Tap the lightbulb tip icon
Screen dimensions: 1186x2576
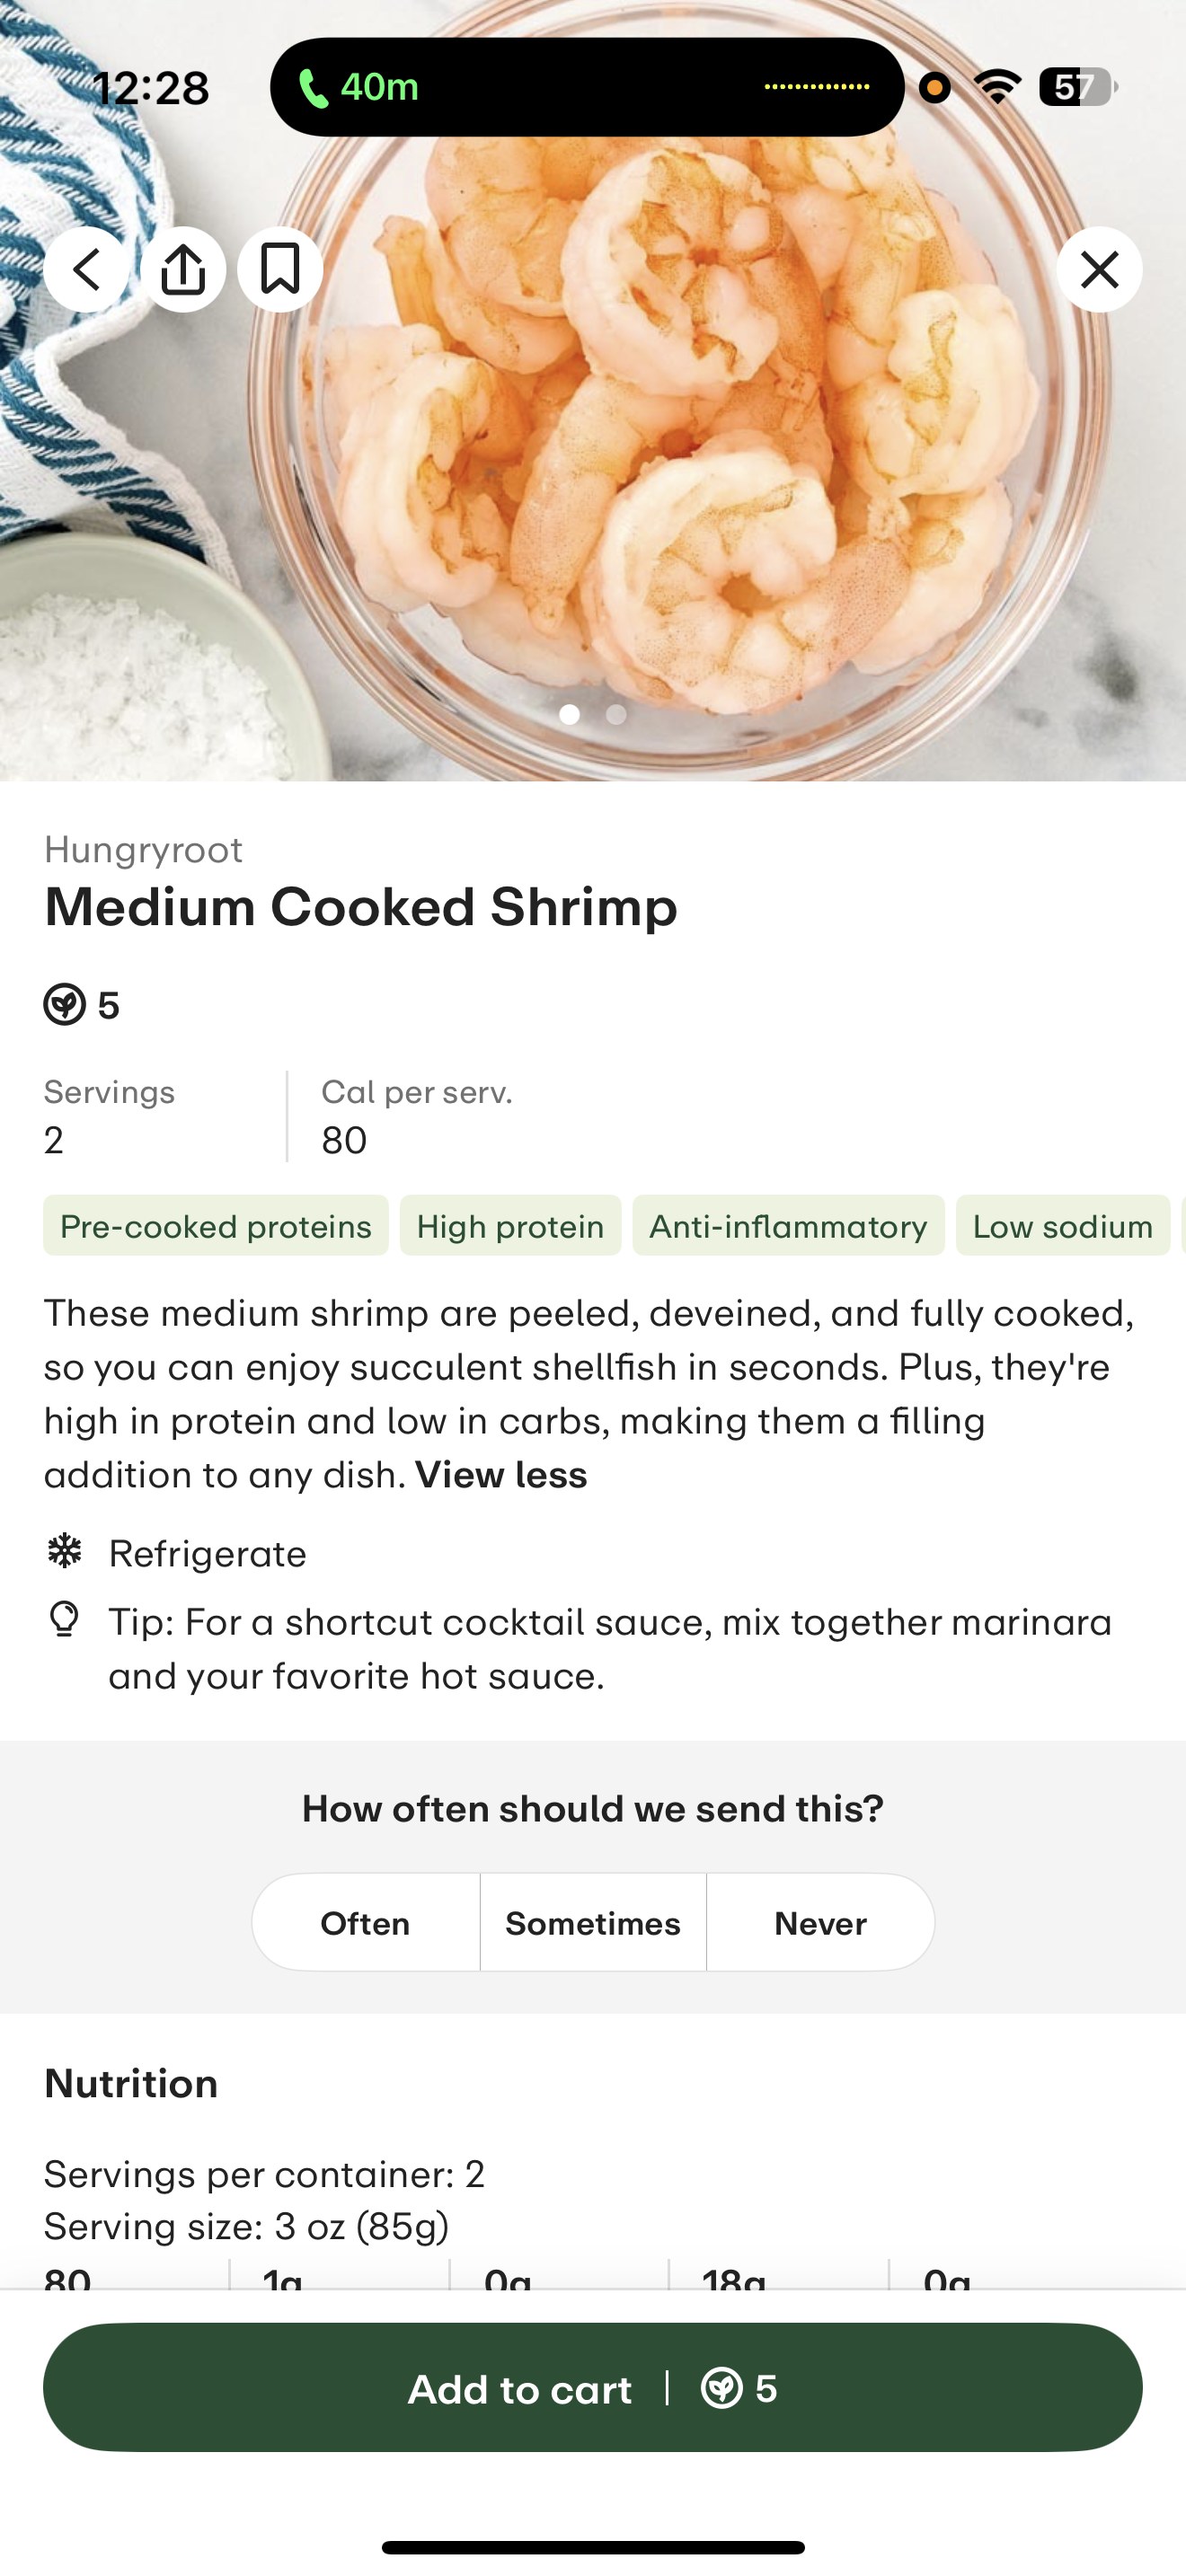pos(65,1619)
